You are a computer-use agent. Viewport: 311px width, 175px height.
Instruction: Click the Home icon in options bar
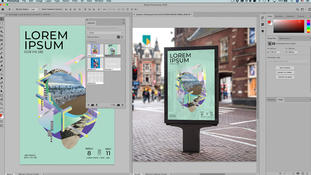coord(3,9)
